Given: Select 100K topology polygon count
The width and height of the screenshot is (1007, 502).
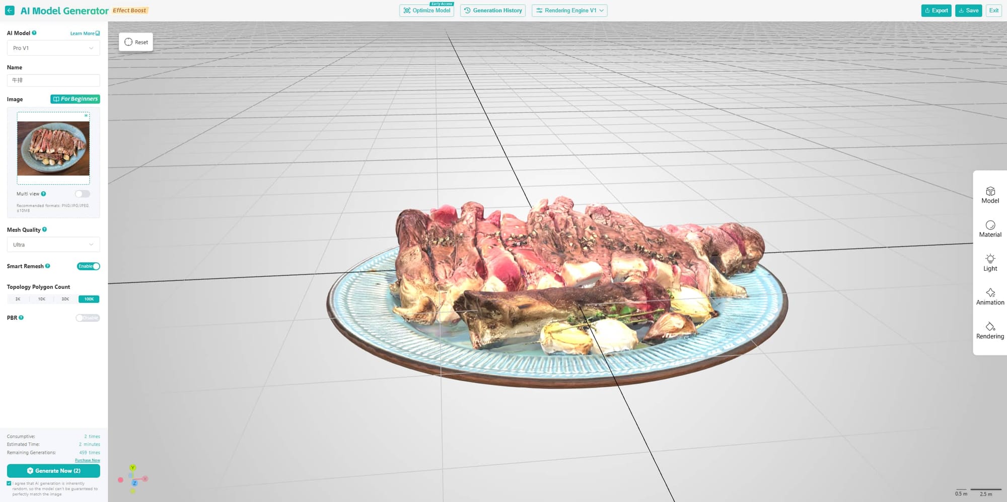Looking at the screenshot, I should pyautogui.click(x=89, y=299).
